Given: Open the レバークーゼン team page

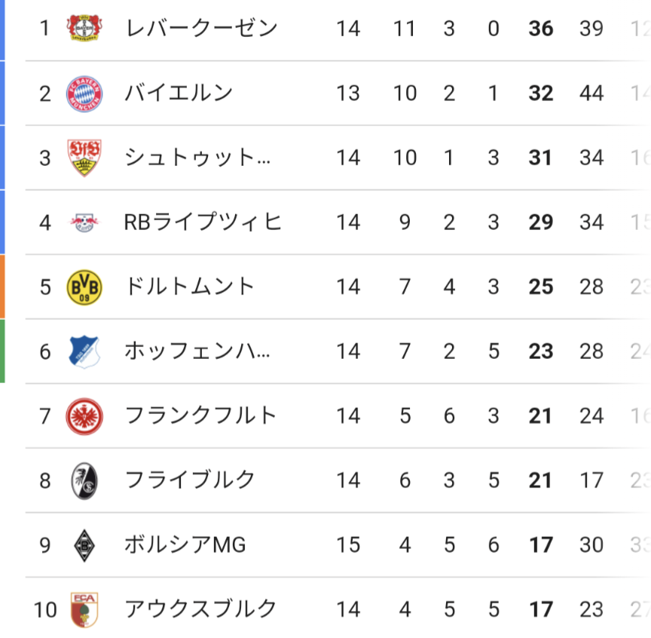Looking at the screenshot, I should click(x=201, y=29).
